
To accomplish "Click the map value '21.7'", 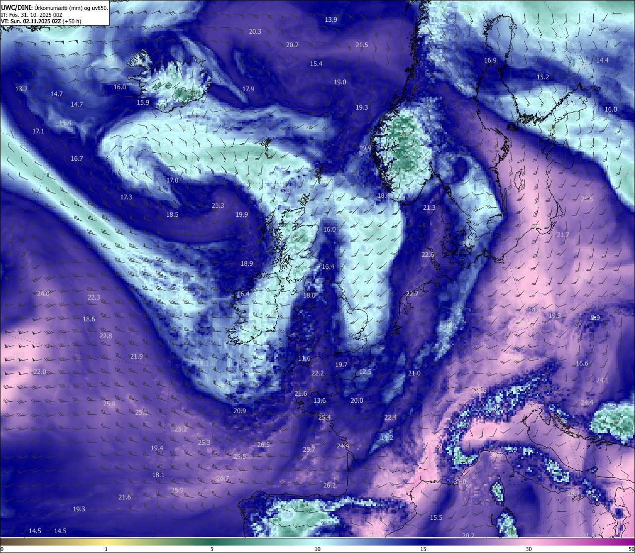I will (563, 235).
